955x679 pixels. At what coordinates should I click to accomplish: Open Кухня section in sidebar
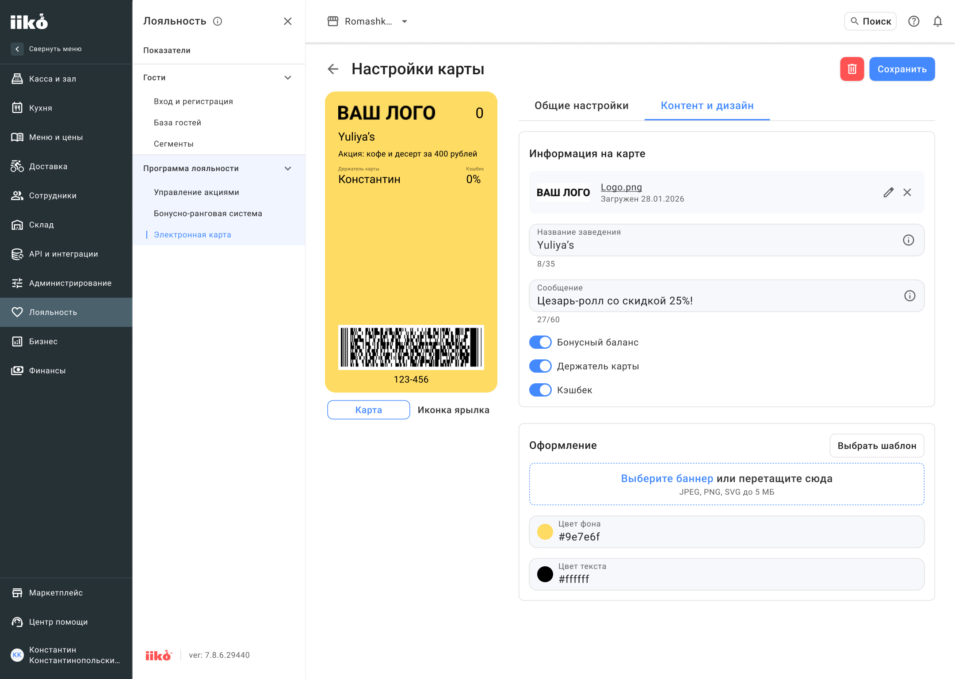tap(66, 108)
